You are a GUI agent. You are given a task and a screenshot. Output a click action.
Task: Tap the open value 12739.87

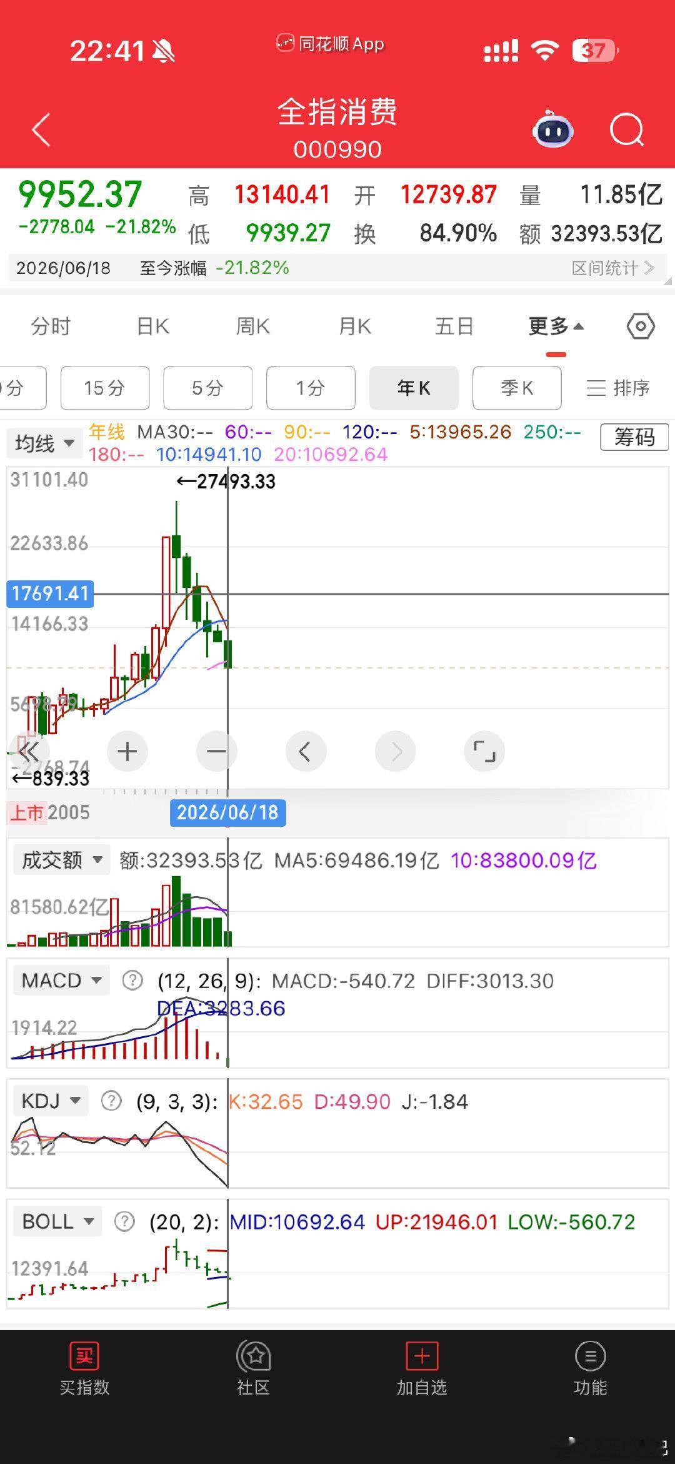click(x=449, y=195)
